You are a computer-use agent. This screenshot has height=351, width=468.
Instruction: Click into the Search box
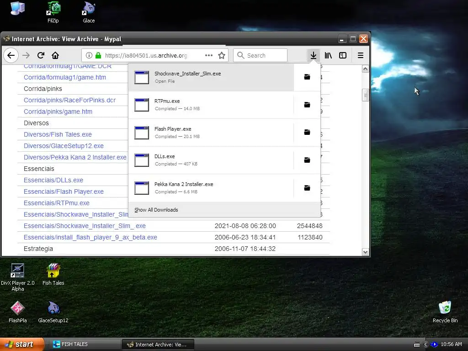point(260,55)
